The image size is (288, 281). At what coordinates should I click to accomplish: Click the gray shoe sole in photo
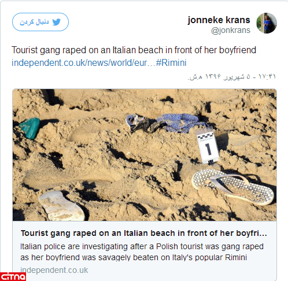pos(62,206)
